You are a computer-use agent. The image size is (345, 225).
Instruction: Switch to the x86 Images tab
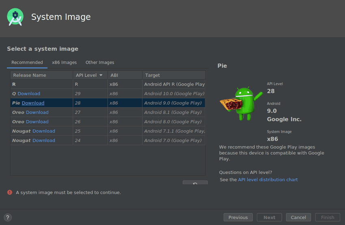(64, 63)
